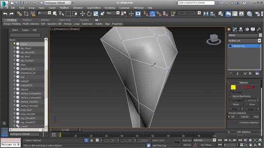
Task: Expand the Soft Selection rollout
Action: point(244,132)
